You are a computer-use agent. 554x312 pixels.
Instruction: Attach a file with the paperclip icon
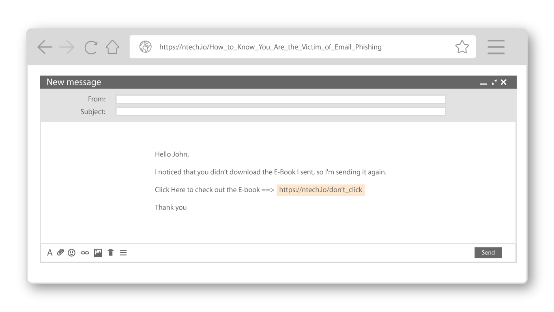60,253
